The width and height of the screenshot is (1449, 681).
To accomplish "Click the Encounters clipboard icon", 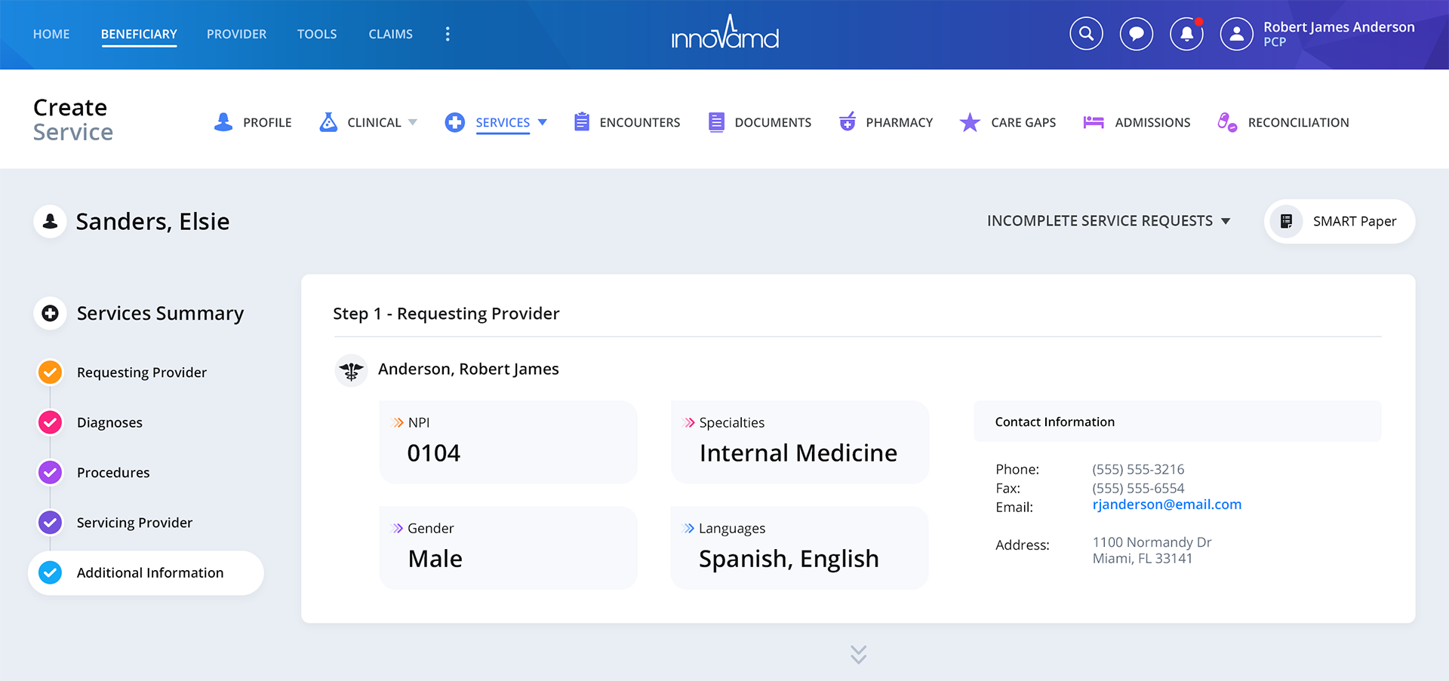I will click(x=581, y=122).
